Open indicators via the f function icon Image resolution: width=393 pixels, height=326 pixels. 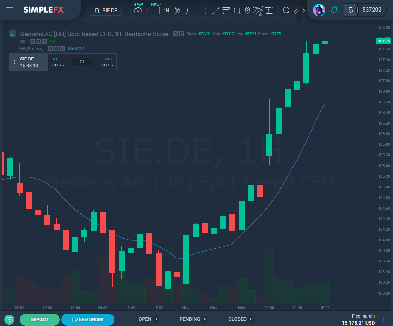pos(187,10)
